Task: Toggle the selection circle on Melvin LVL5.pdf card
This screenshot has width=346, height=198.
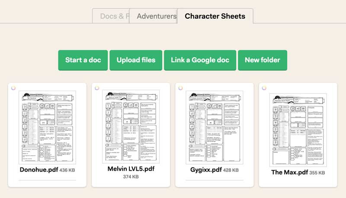Action: (x=97, y=88)
